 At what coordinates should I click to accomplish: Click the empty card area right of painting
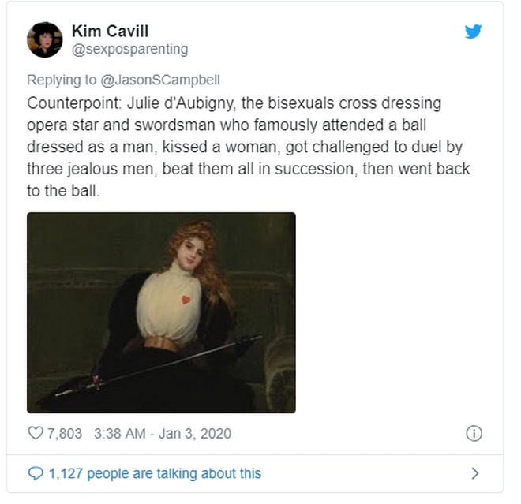pyautogui.click(x=399, y=312)
